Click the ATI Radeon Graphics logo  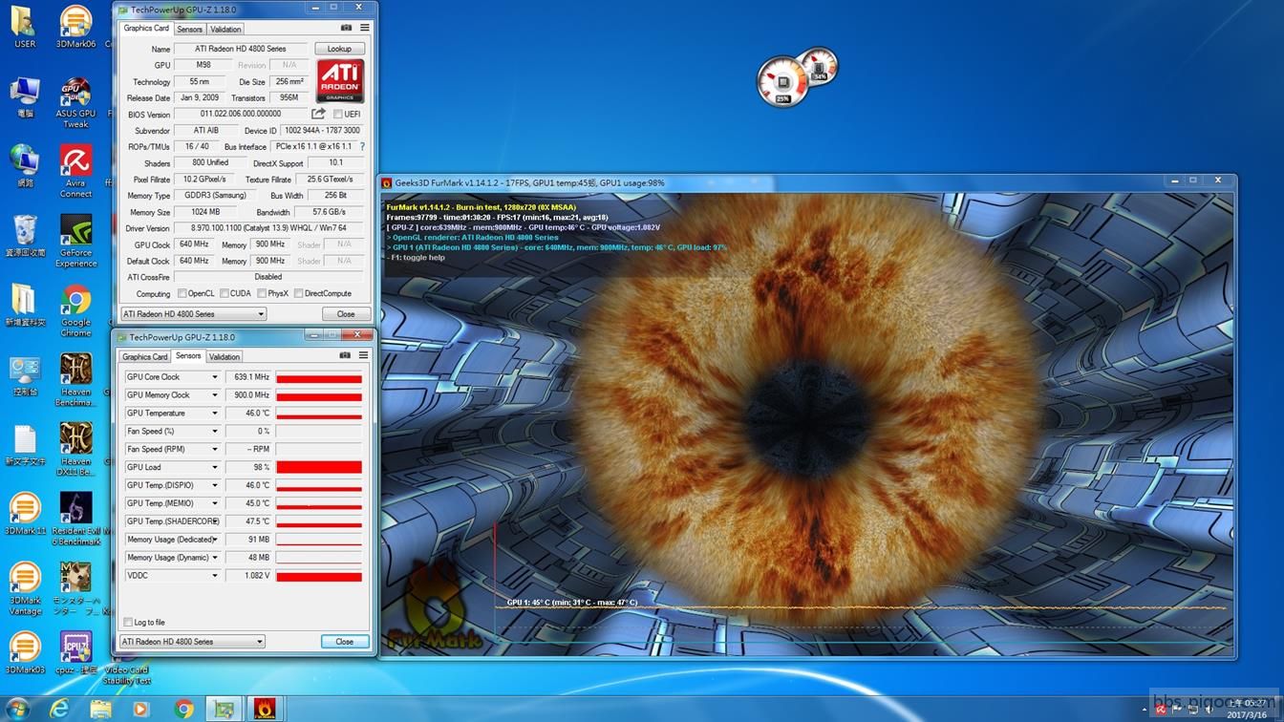tap(339, 81)
